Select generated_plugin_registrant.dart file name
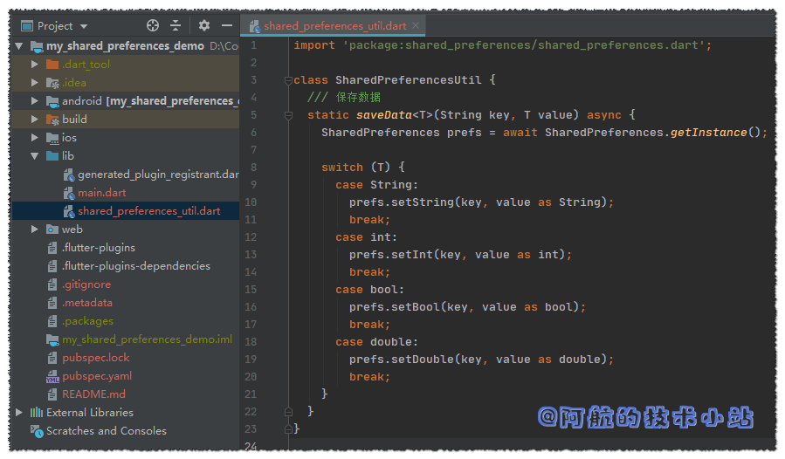785x459 pixels. (158, 175)
